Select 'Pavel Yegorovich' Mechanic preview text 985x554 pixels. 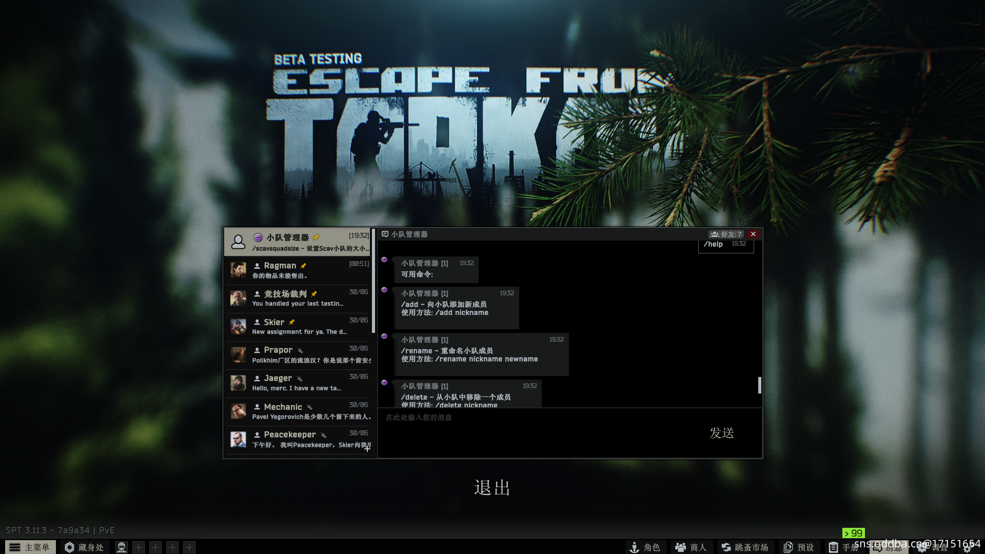tap(311, 417)
